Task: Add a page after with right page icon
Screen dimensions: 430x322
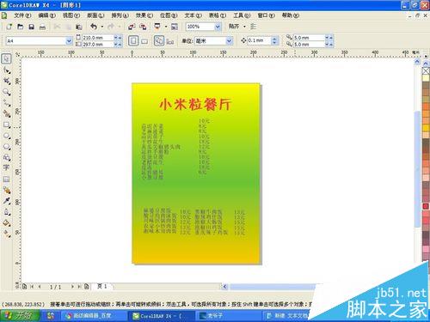Action: coord(86,286)
